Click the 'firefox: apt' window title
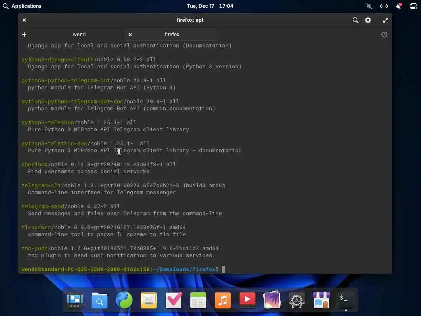The width and height of the screenshot is (421, 316). tap(190, 20)
